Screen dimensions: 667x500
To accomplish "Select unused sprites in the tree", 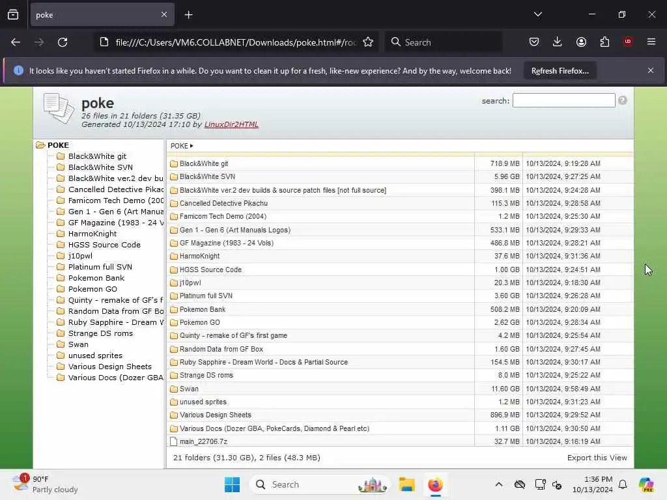I will pos(95,355).
